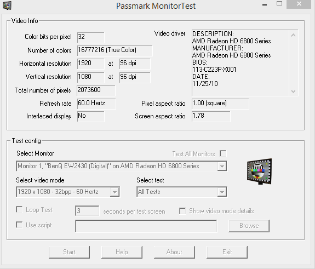Image resolution: width=315 pixels, height=269 pixels.
Task: Click the Vertical resolution value 1080
Action: click(x=90, y=77)
